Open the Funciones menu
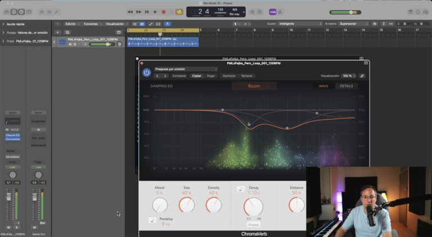 pyautogui.click(x=93, y=24)
